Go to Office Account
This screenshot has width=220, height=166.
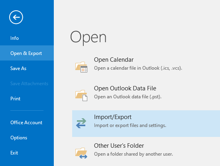(x=26, y=123)
